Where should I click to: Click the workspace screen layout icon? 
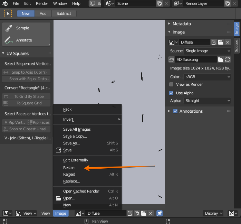tap(93, 3)
